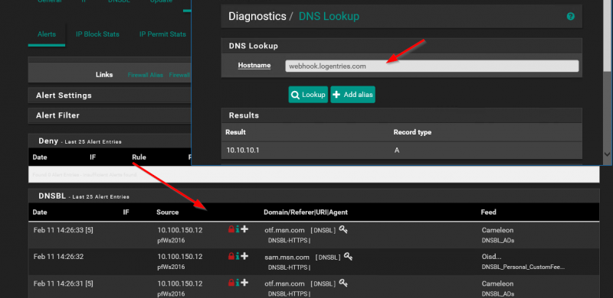The width and height of the screenshot is (613, 298).
Task: Click DNSBL IF column header
Action: (126, 212)
